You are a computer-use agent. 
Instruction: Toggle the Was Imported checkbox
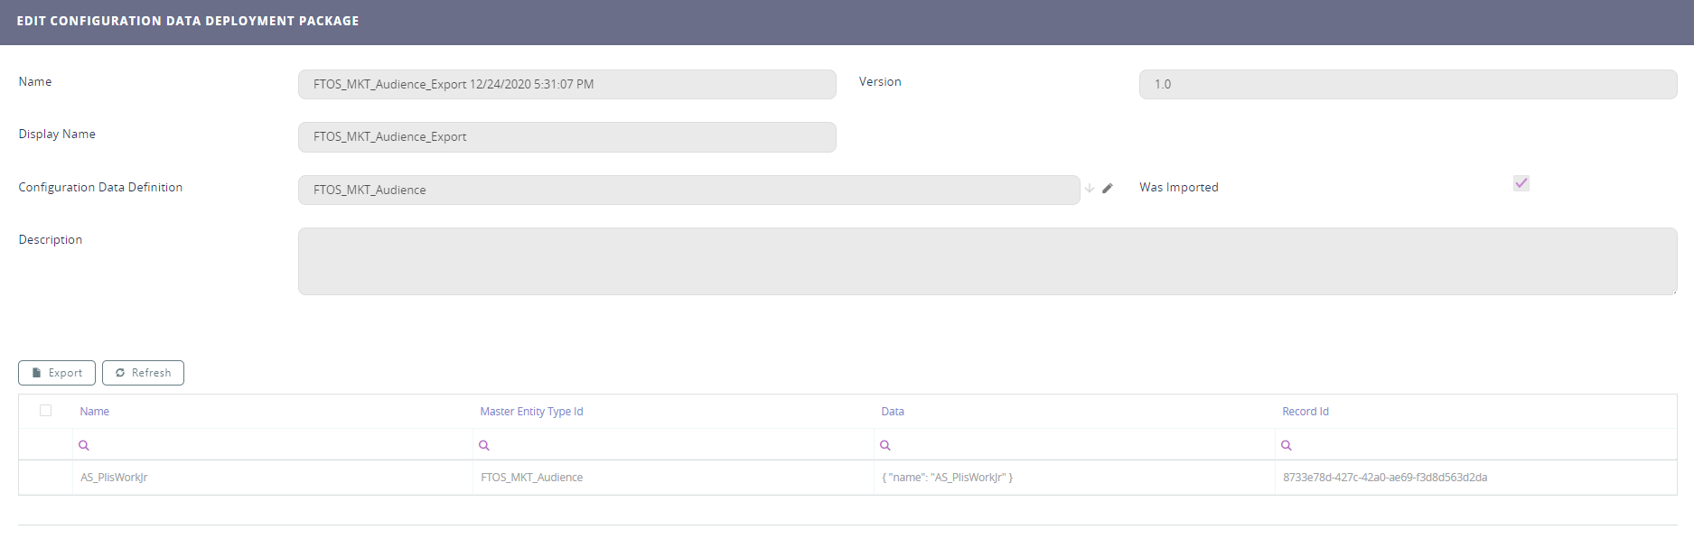click(x=1521, y=183)
